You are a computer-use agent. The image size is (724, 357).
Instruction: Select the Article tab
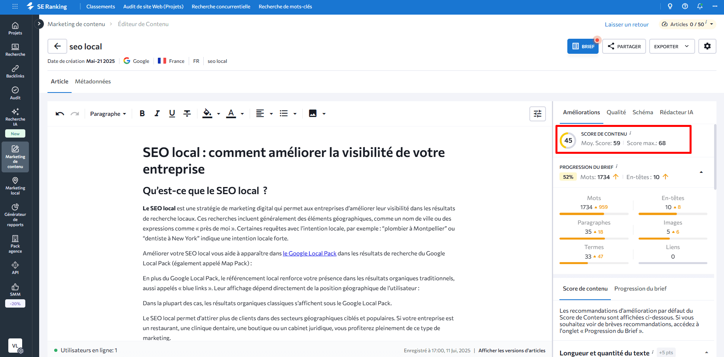pyautogui.click(x=59, y=81)
